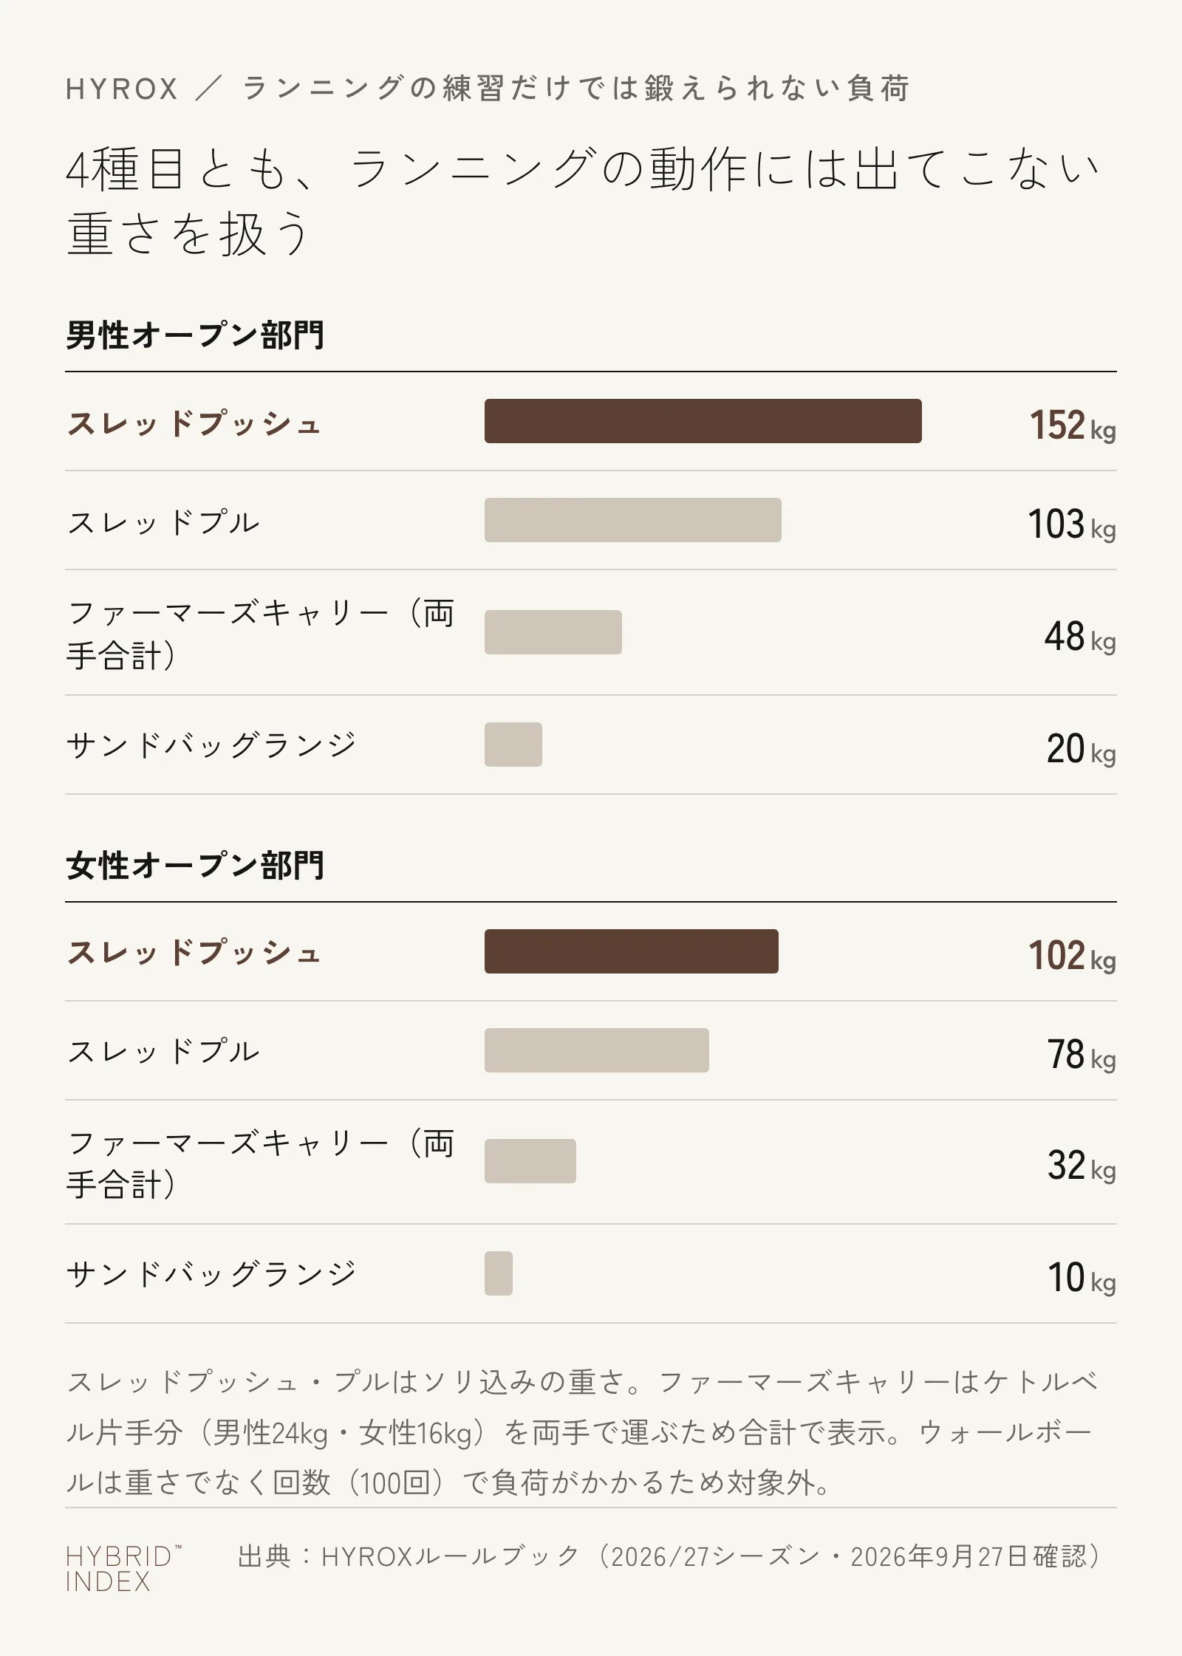This screenshot has height=1656, width=1182.
Task: Click the HYROX header kicker text
Action: coord(488,89)
